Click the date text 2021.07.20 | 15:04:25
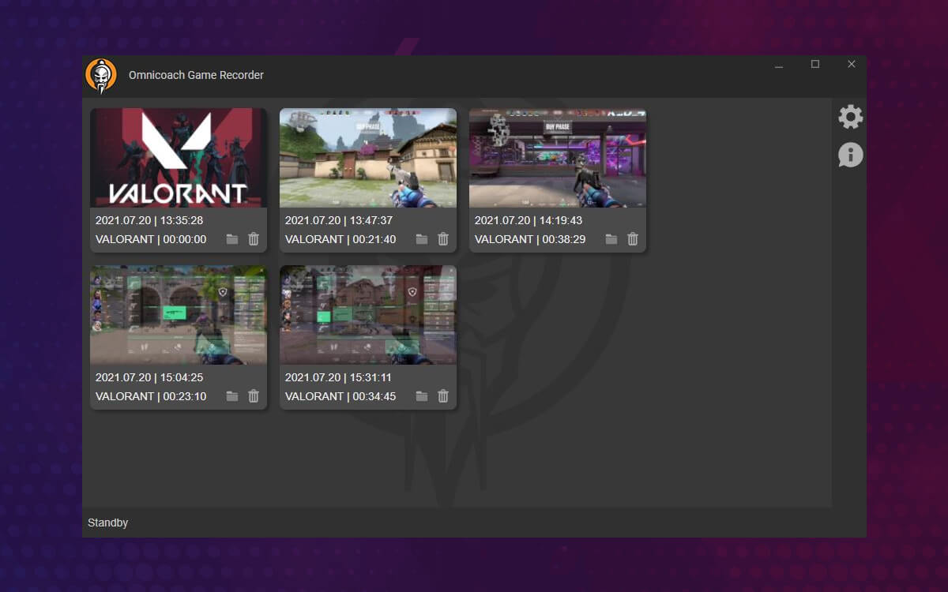Screen dimensions: 948x592 pos(149,377)
